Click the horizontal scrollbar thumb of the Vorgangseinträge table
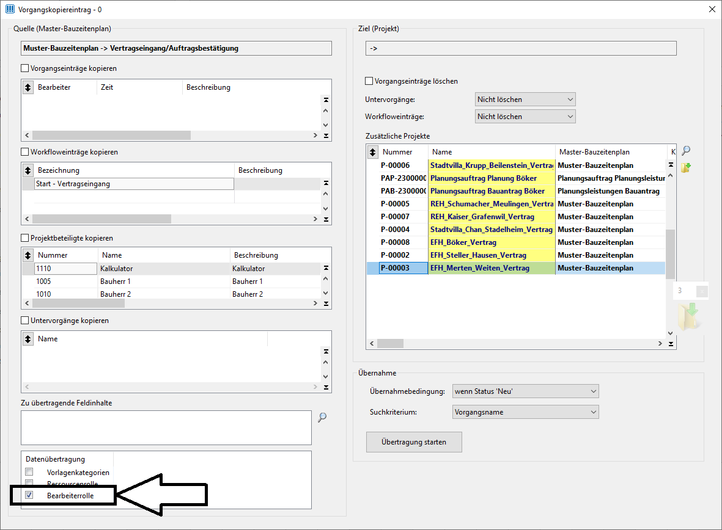Image resolution: width=722 pixels, height=530 pixels. [x=111, y=136]
